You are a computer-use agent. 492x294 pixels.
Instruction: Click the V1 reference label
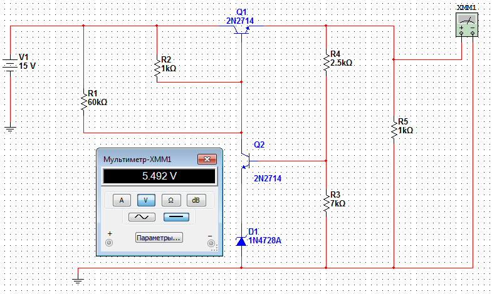click(24, 57)
